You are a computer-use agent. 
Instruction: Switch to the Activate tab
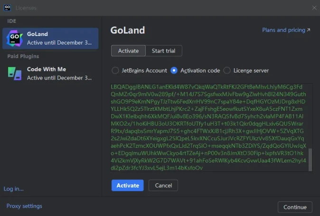click(x=128, y=51)
